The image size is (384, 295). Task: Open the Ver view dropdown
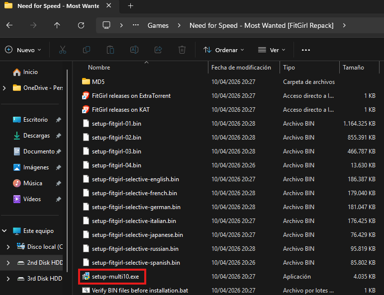(272, 50)
